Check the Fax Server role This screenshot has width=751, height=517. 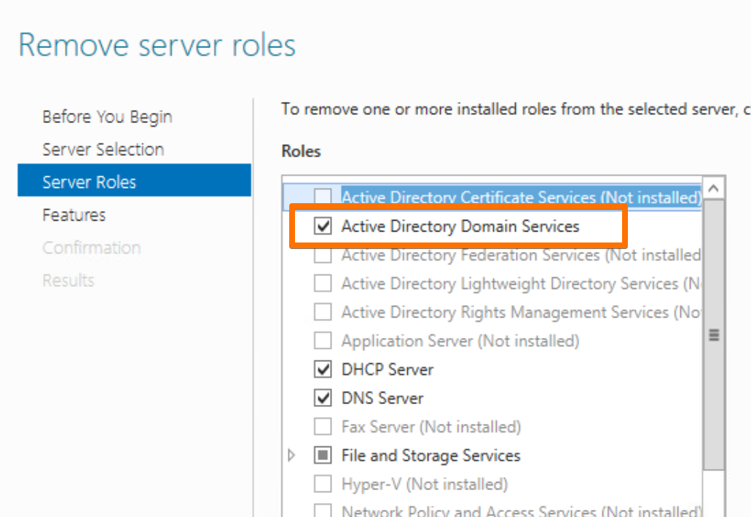pyautogui.click(x=323, y=427)
